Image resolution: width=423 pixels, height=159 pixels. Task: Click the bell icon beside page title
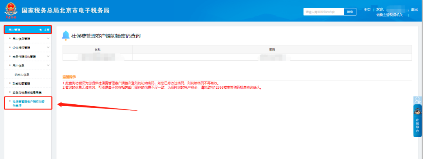[66, 36]
